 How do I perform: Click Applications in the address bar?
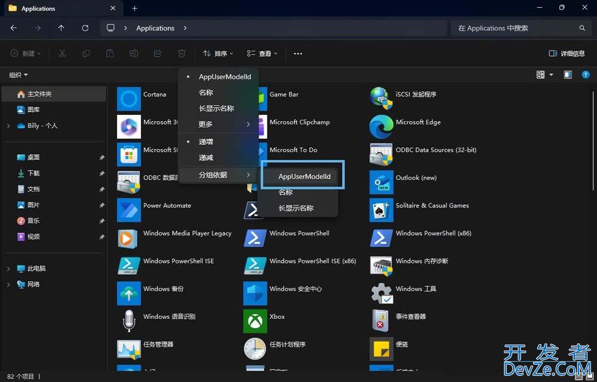click(x=155, y=28)
